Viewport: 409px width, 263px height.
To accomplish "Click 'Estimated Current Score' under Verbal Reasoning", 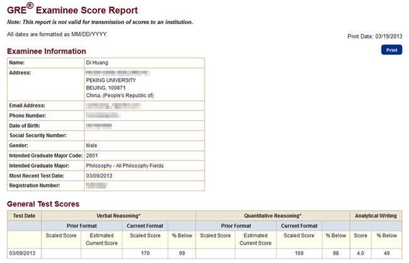I will click(x=101, y=239).
